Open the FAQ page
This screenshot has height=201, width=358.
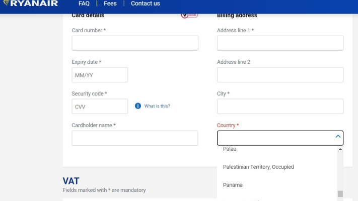(x=84, y=4)
